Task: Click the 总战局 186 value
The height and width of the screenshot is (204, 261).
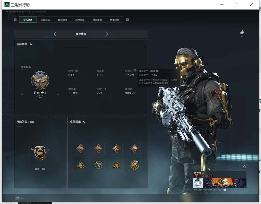Action: pos(99,75)
